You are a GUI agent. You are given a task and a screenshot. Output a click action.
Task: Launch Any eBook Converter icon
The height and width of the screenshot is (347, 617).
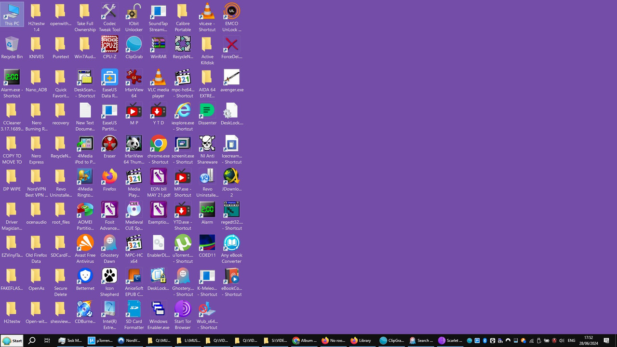click(232, 250)
